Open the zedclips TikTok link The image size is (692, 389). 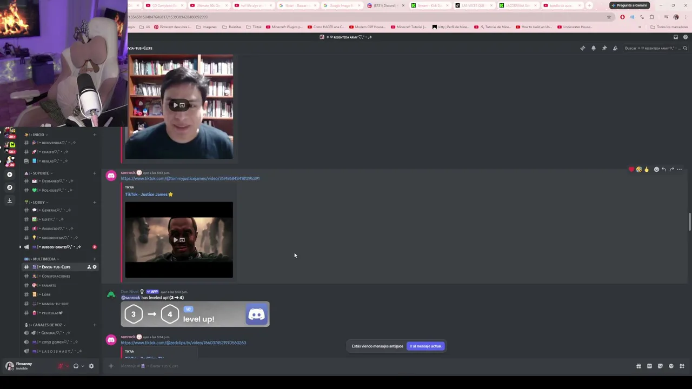tap(183, 343)
